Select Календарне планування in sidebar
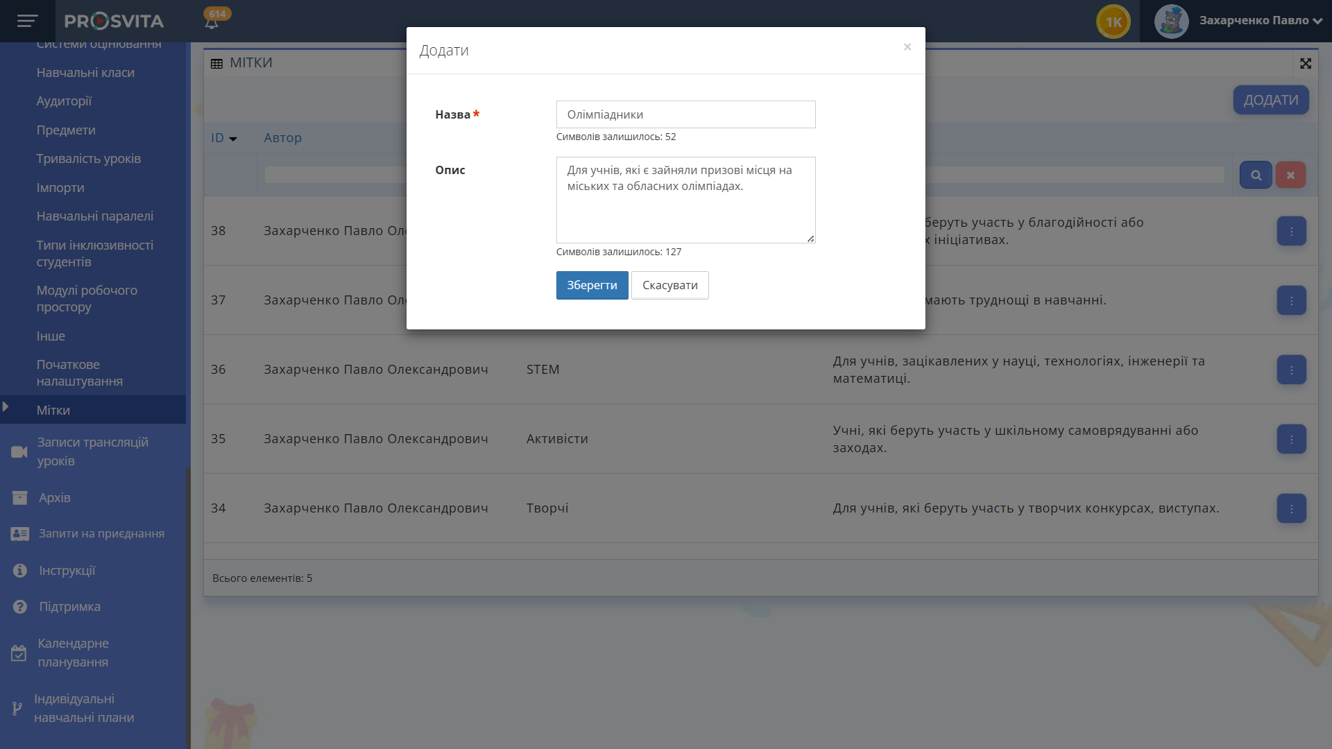 [x=73, y=653]
